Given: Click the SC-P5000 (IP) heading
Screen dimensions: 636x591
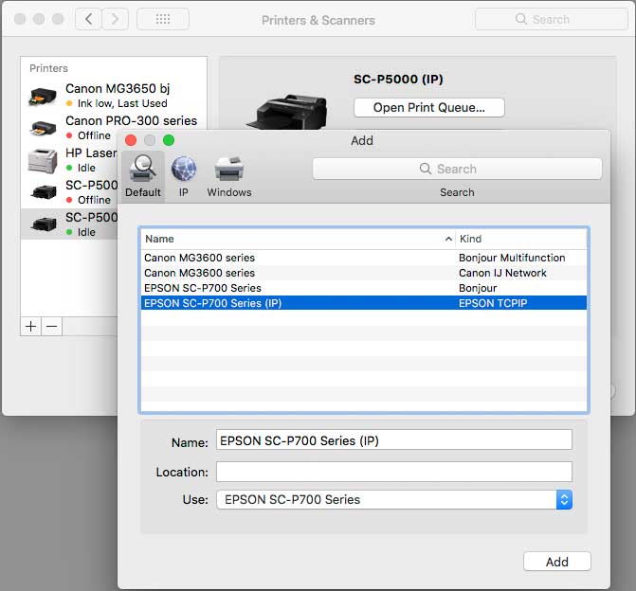Looking at the screenshot, I should click(398, 79).
